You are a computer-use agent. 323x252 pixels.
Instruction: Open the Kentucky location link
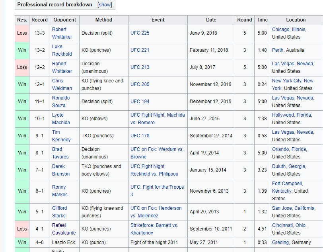coord(282,191)
